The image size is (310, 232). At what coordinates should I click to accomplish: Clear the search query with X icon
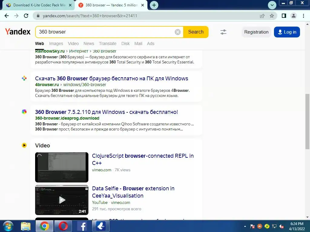(178, 32)
